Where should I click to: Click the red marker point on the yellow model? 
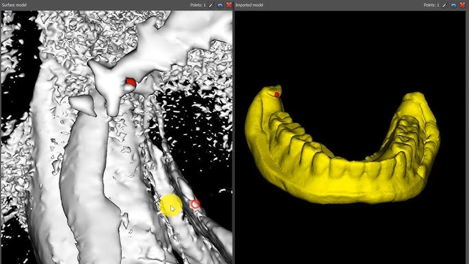[x=277, y=94]
